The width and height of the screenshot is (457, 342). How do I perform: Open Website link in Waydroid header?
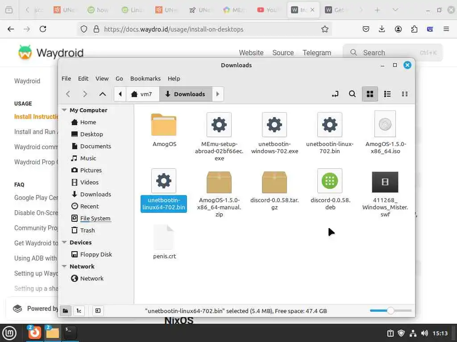pyautogui.click(x=251, y=53)
